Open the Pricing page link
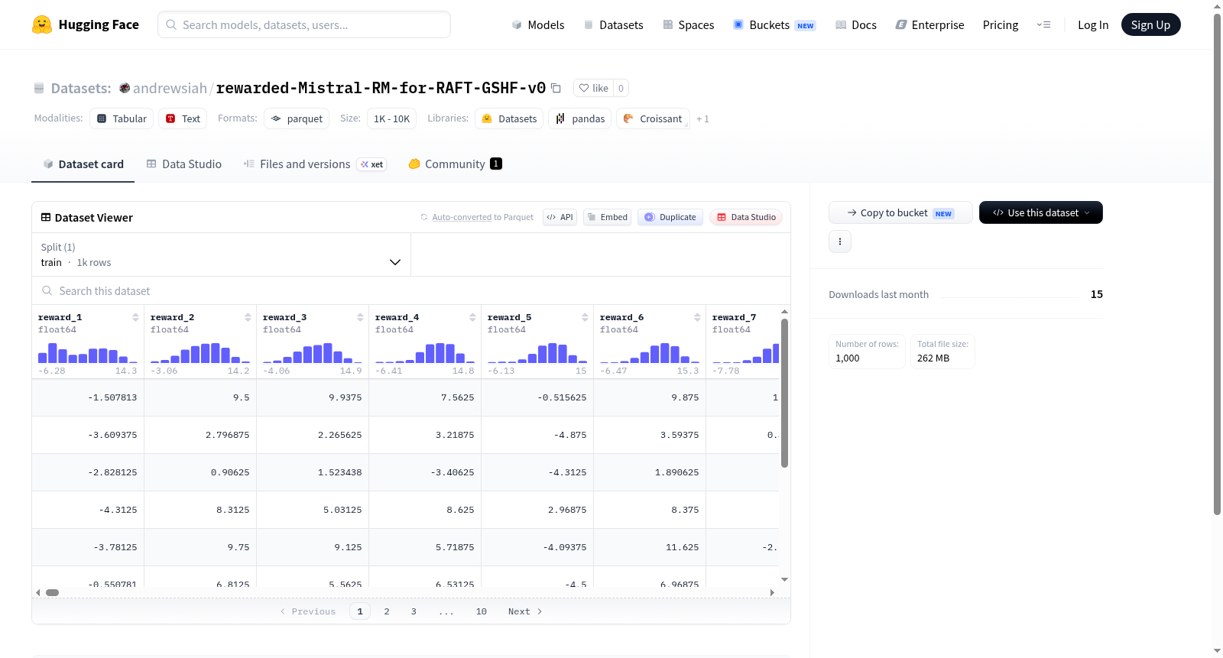 click(x=1001, y=24)
